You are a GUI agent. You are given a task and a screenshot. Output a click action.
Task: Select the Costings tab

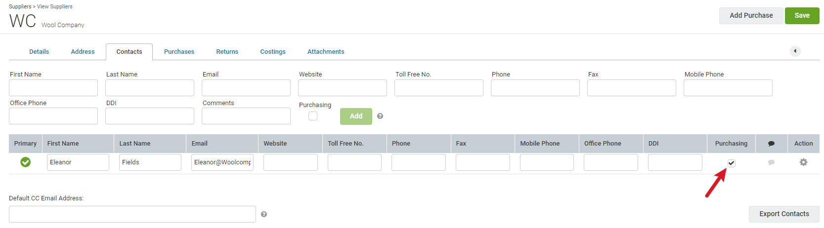click(x=273, y=51)
